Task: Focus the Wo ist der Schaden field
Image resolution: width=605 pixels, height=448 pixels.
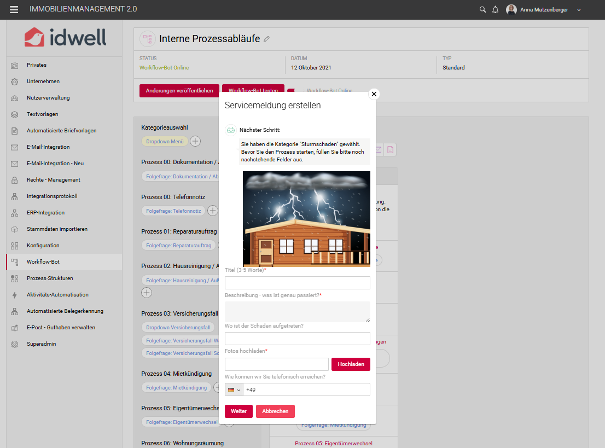Action: (298, 339)
